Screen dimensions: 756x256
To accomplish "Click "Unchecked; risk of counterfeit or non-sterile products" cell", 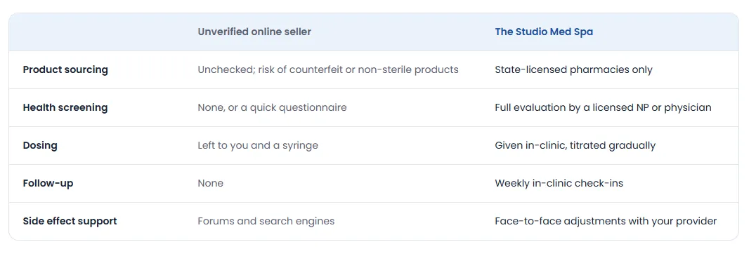I will pos(328,69).
